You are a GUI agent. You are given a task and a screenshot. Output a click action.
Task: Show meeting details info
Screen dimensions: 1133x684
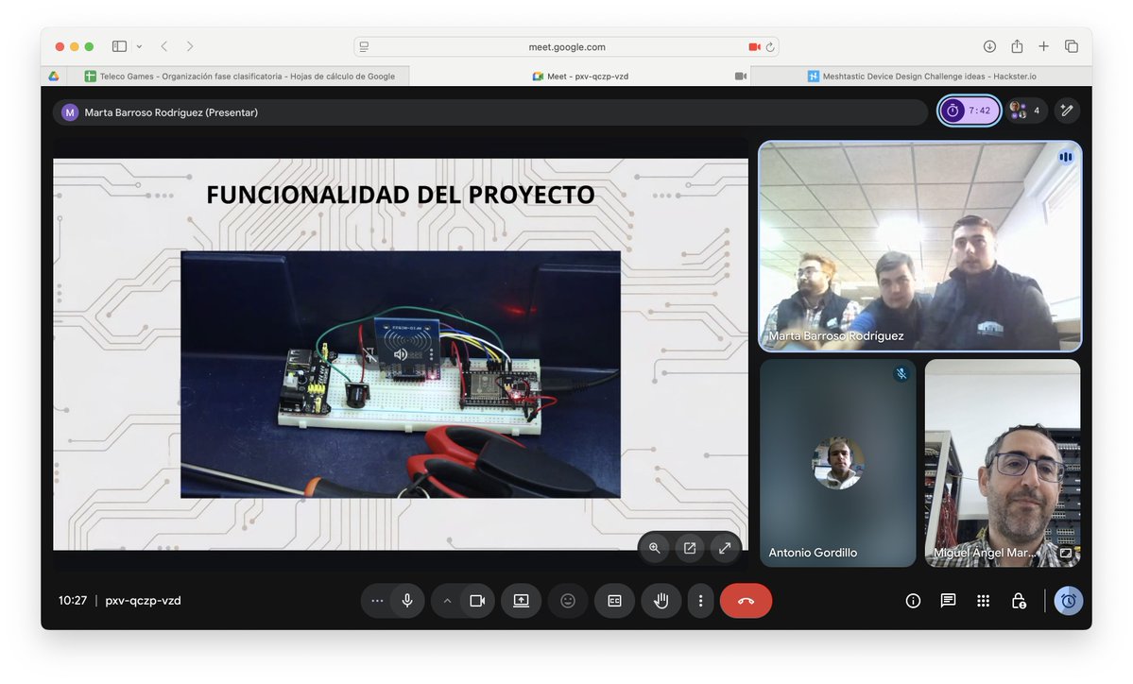[914, 601]
